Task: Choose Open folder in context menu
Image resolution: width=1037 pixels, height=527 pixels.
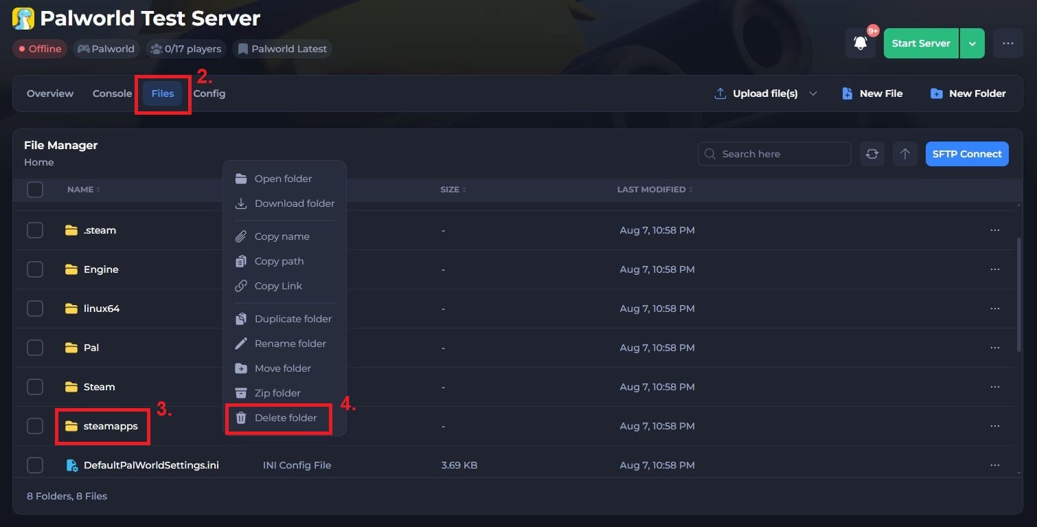Action: [x=284, y=179]
